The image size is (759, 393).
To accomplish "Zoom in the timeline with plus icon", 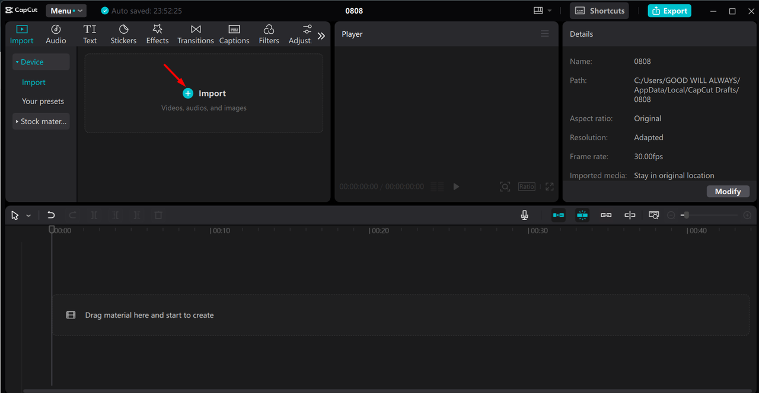I will pos(747,215).
